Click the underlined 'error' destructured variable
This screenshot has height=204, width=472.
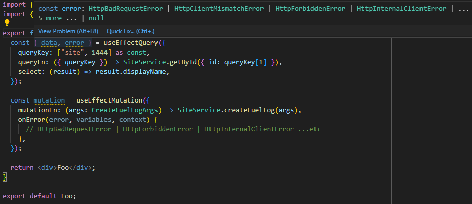click(x=74, y=43)
